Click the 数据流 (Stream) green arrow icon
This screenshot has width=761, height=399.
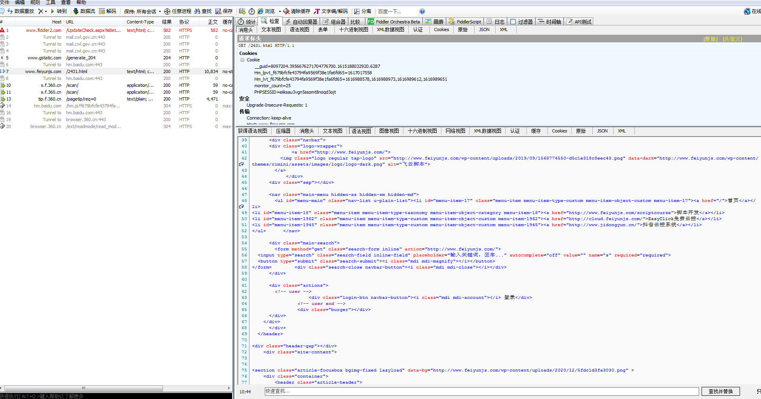[x=76, y=11]
